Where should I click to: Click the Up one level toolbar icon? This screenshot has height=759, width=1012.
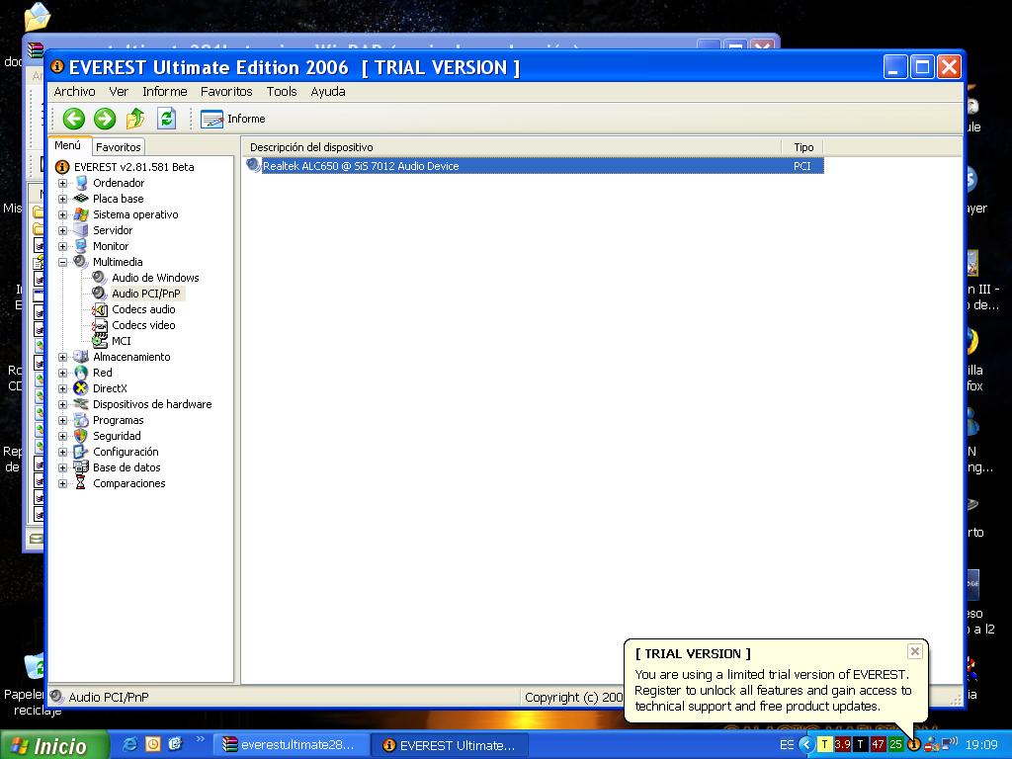click(135, 119)
